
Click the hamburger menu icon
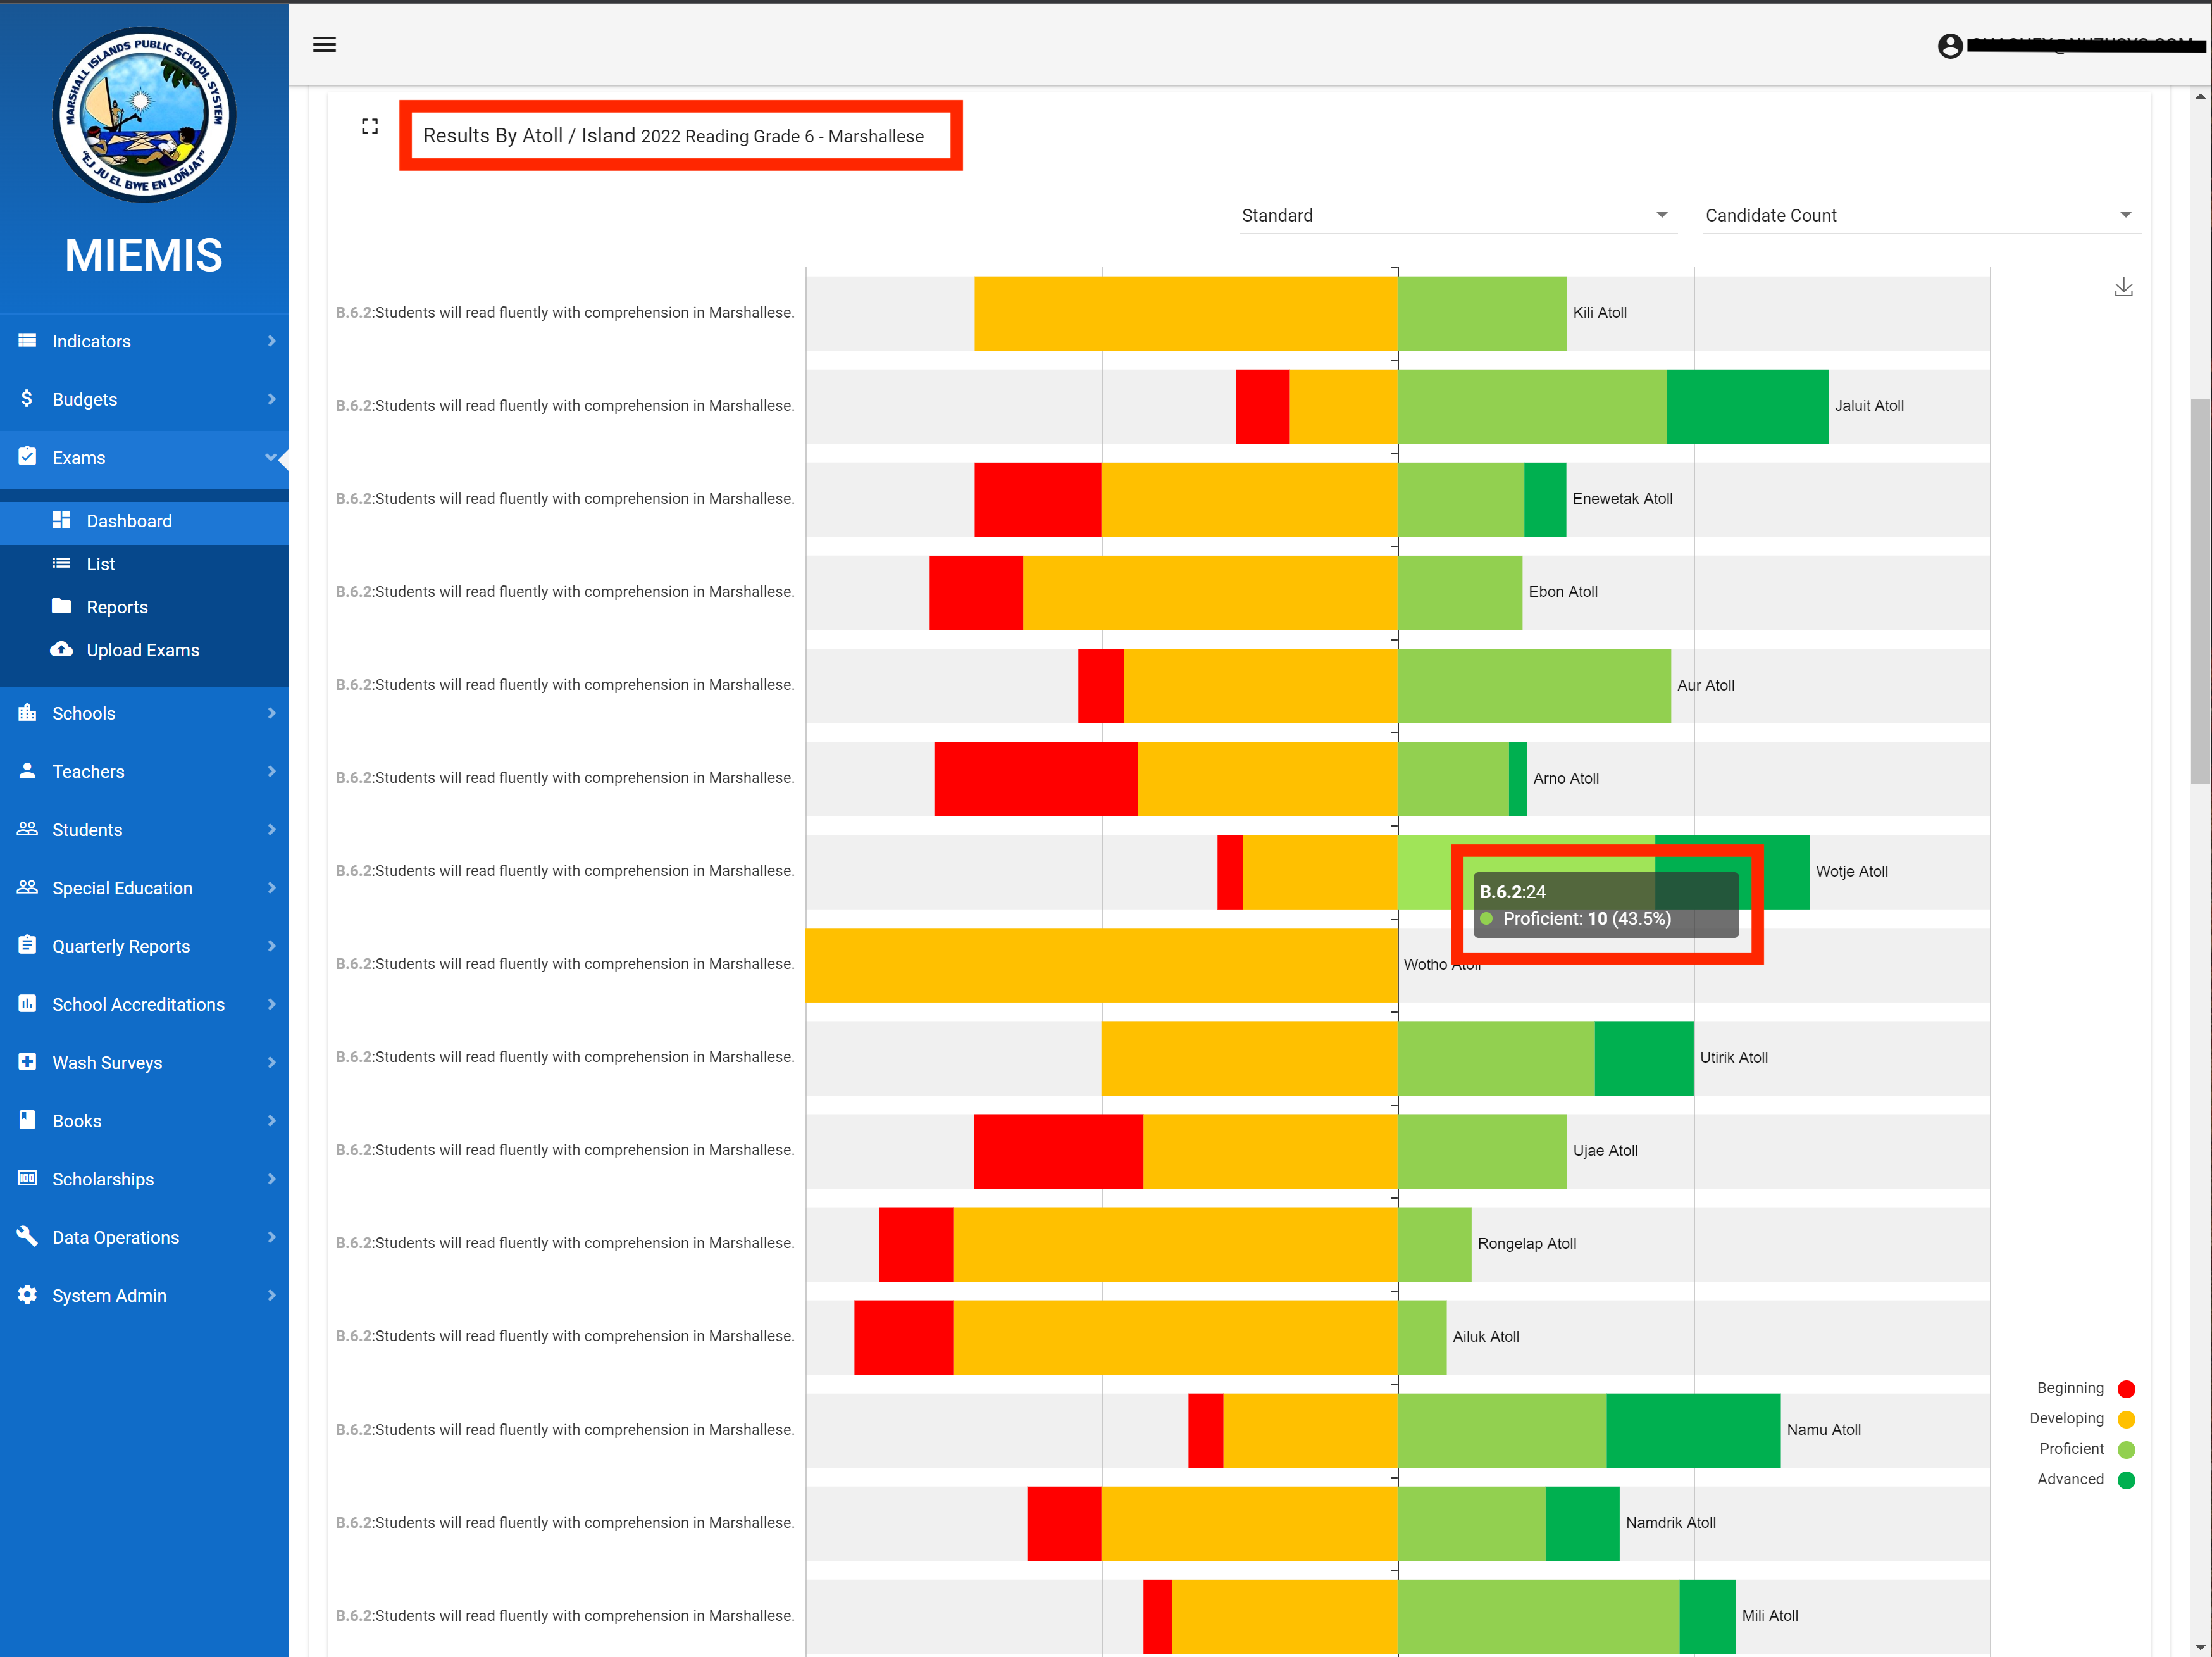pyautogui.click(x=324, y=44)
